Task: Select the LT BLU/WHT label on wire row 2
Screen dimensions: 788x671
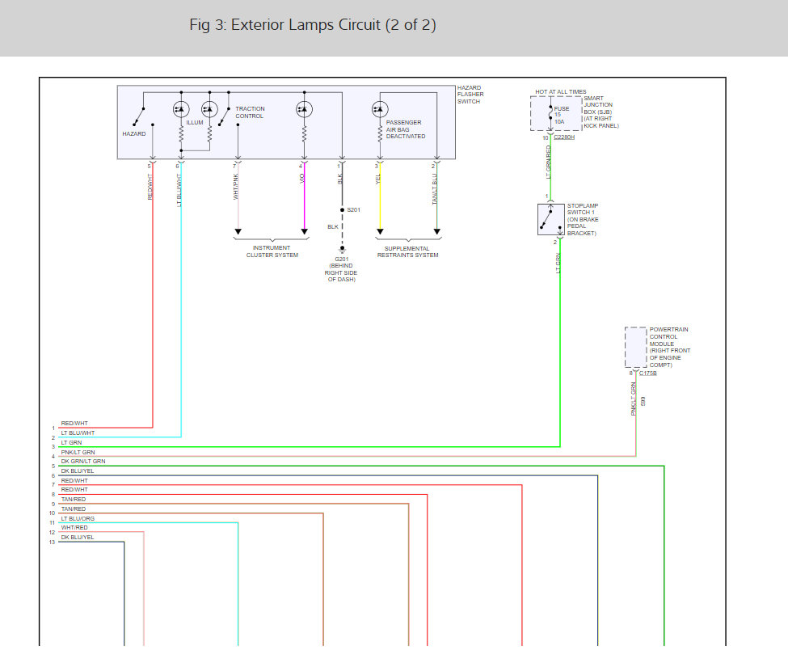Action: (x=78, y=433)
